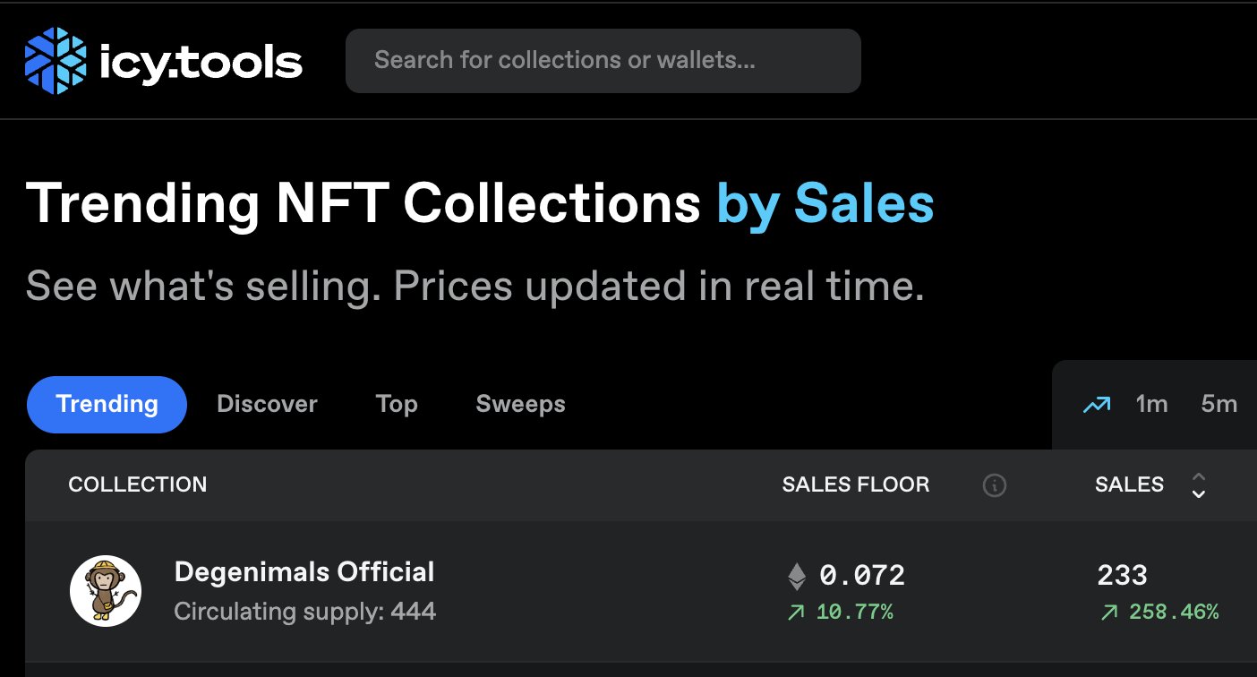Open the Top tab

(397, 405)
